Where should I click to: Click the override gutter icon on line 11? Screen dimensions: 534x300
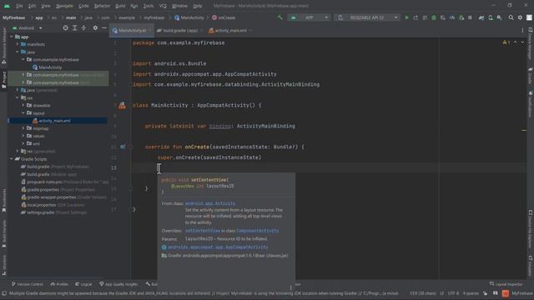tap(123, 147)
